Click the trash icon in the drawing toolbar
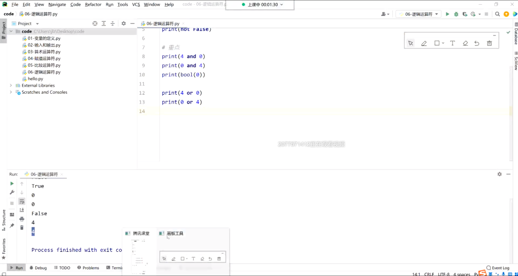The image size is (518, 276). [x=490, y=43]
